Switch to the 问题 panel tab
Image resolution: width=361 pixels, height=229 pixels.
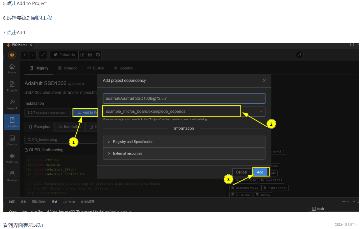coord(12,202)
